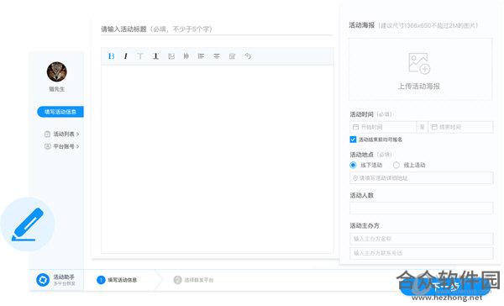The width and height of the screenshot is (504, 306).
Task: Click the 开始时间 start time field
Action: click(x=383, y=127)
